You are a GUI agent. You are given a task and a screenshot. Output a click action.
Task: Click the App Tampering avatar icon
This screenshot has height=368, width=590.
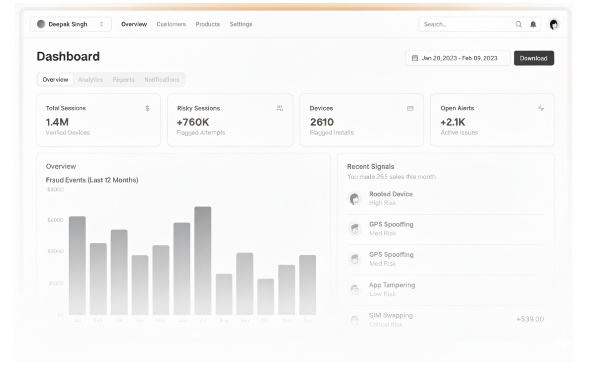(x=354, y=289)
